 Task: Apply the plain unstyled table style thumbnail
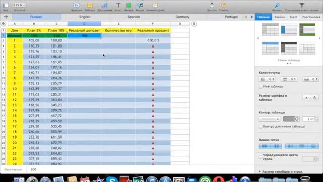(307, 49)
